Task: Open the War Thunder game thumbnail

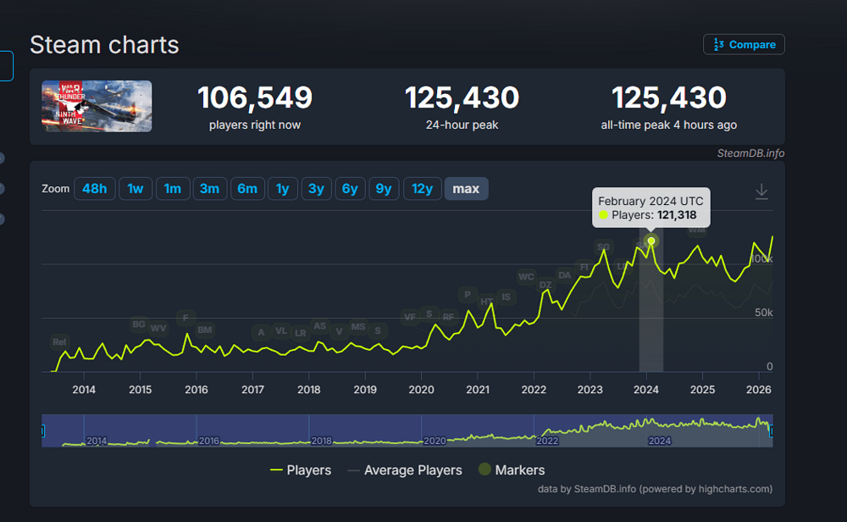Action: point(97,106)
